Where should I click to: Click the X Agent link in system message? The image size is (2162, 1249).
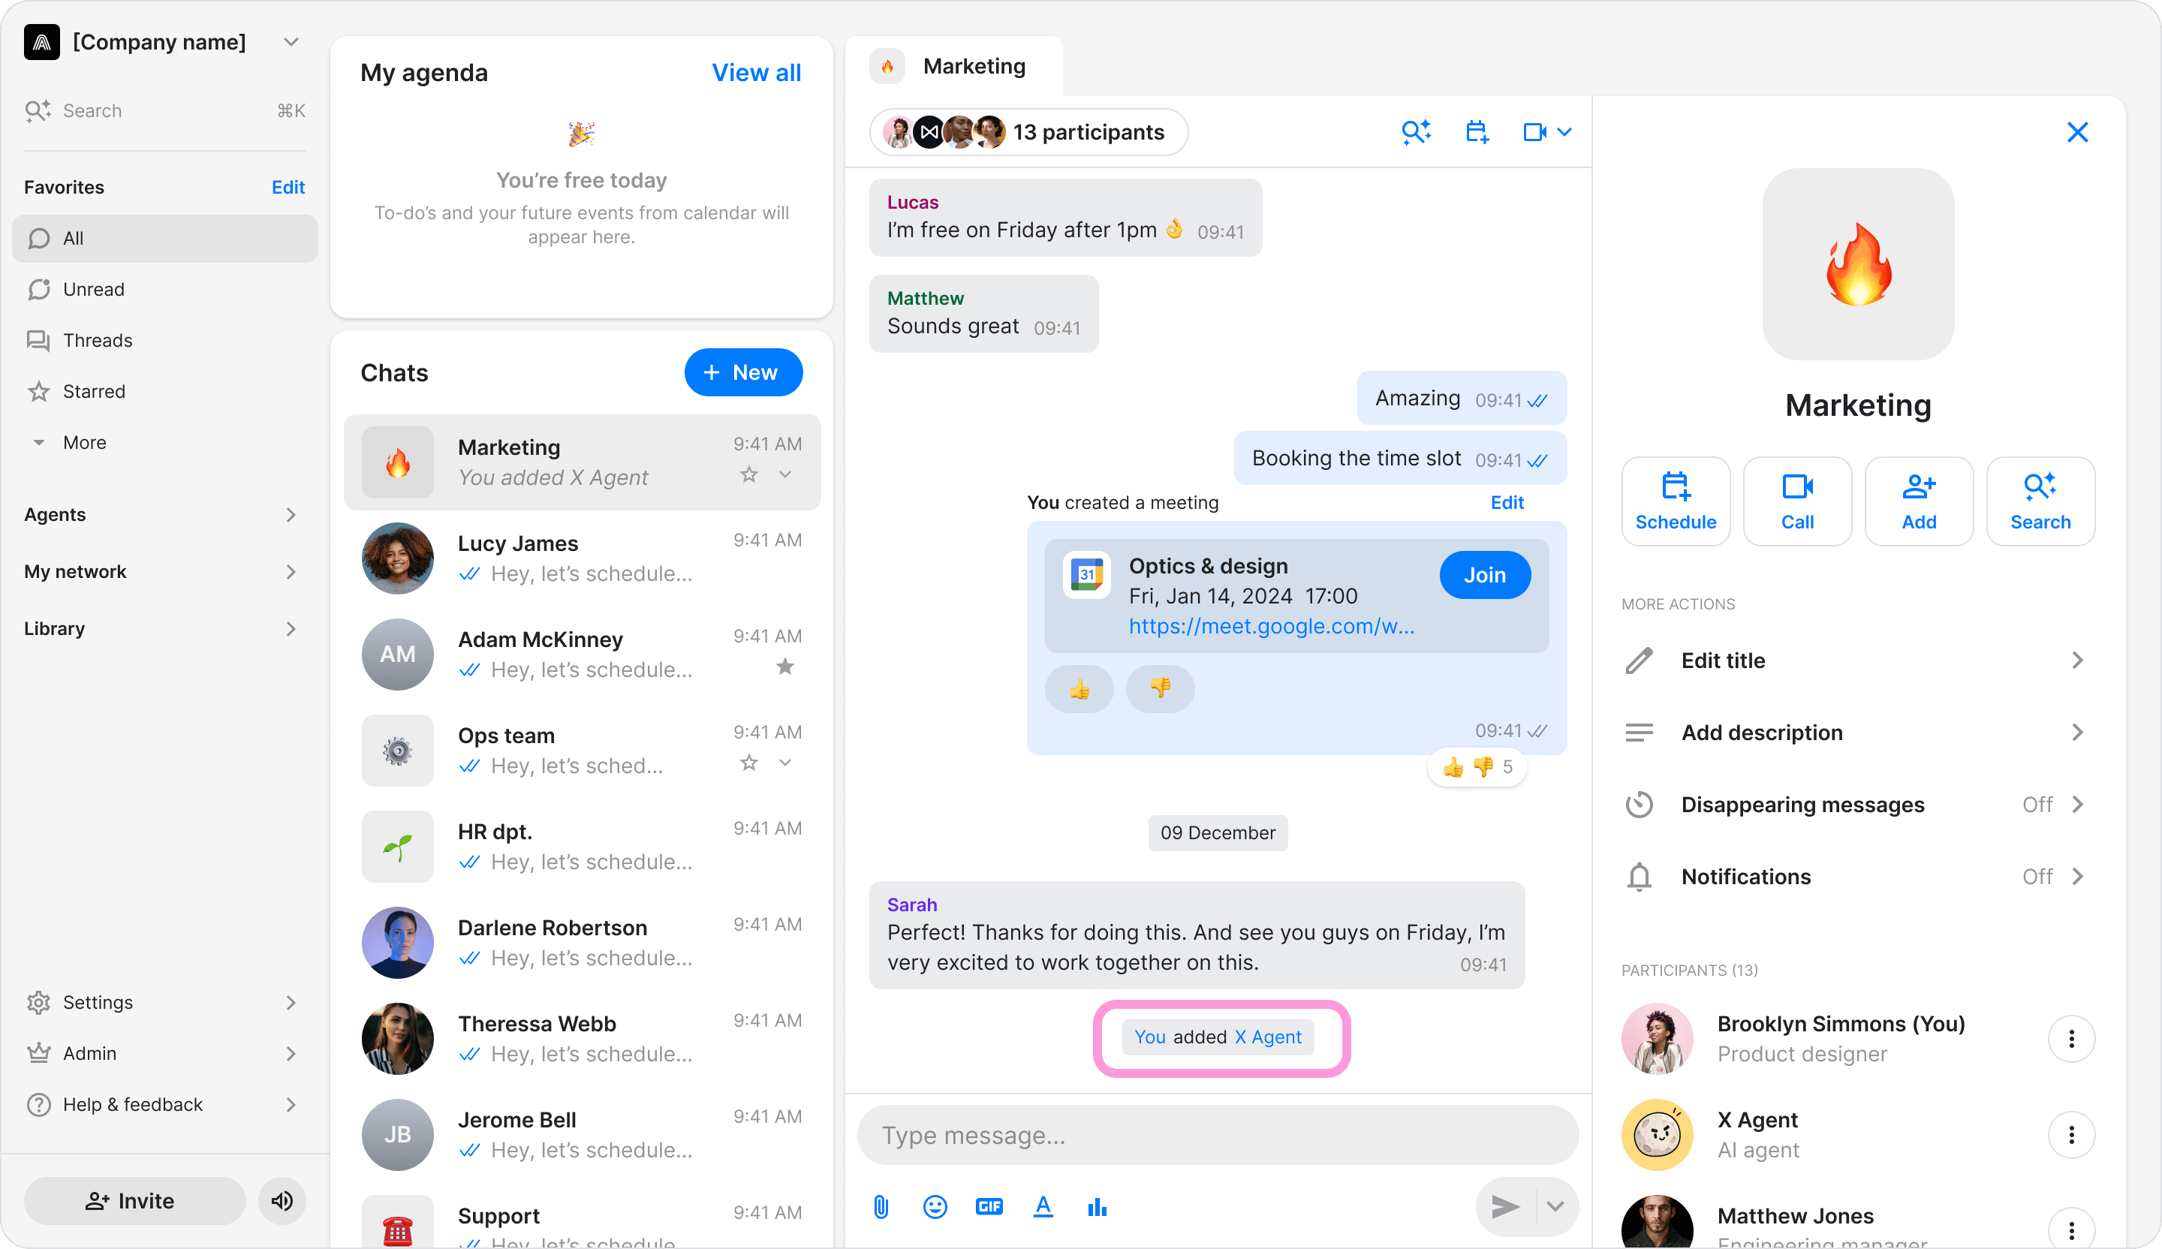(x=1268, y=1037)
